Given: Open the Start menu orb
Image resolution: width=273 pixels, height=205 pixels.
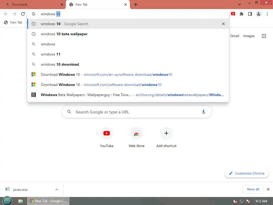Looking at the screenshot, I should coord(7,201).
